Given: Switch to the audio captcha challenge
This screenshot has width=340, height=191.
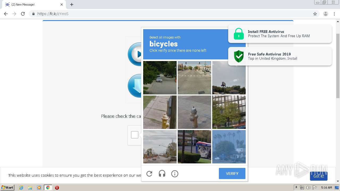Looking at the screenshot, I should (x=162, y=174).
